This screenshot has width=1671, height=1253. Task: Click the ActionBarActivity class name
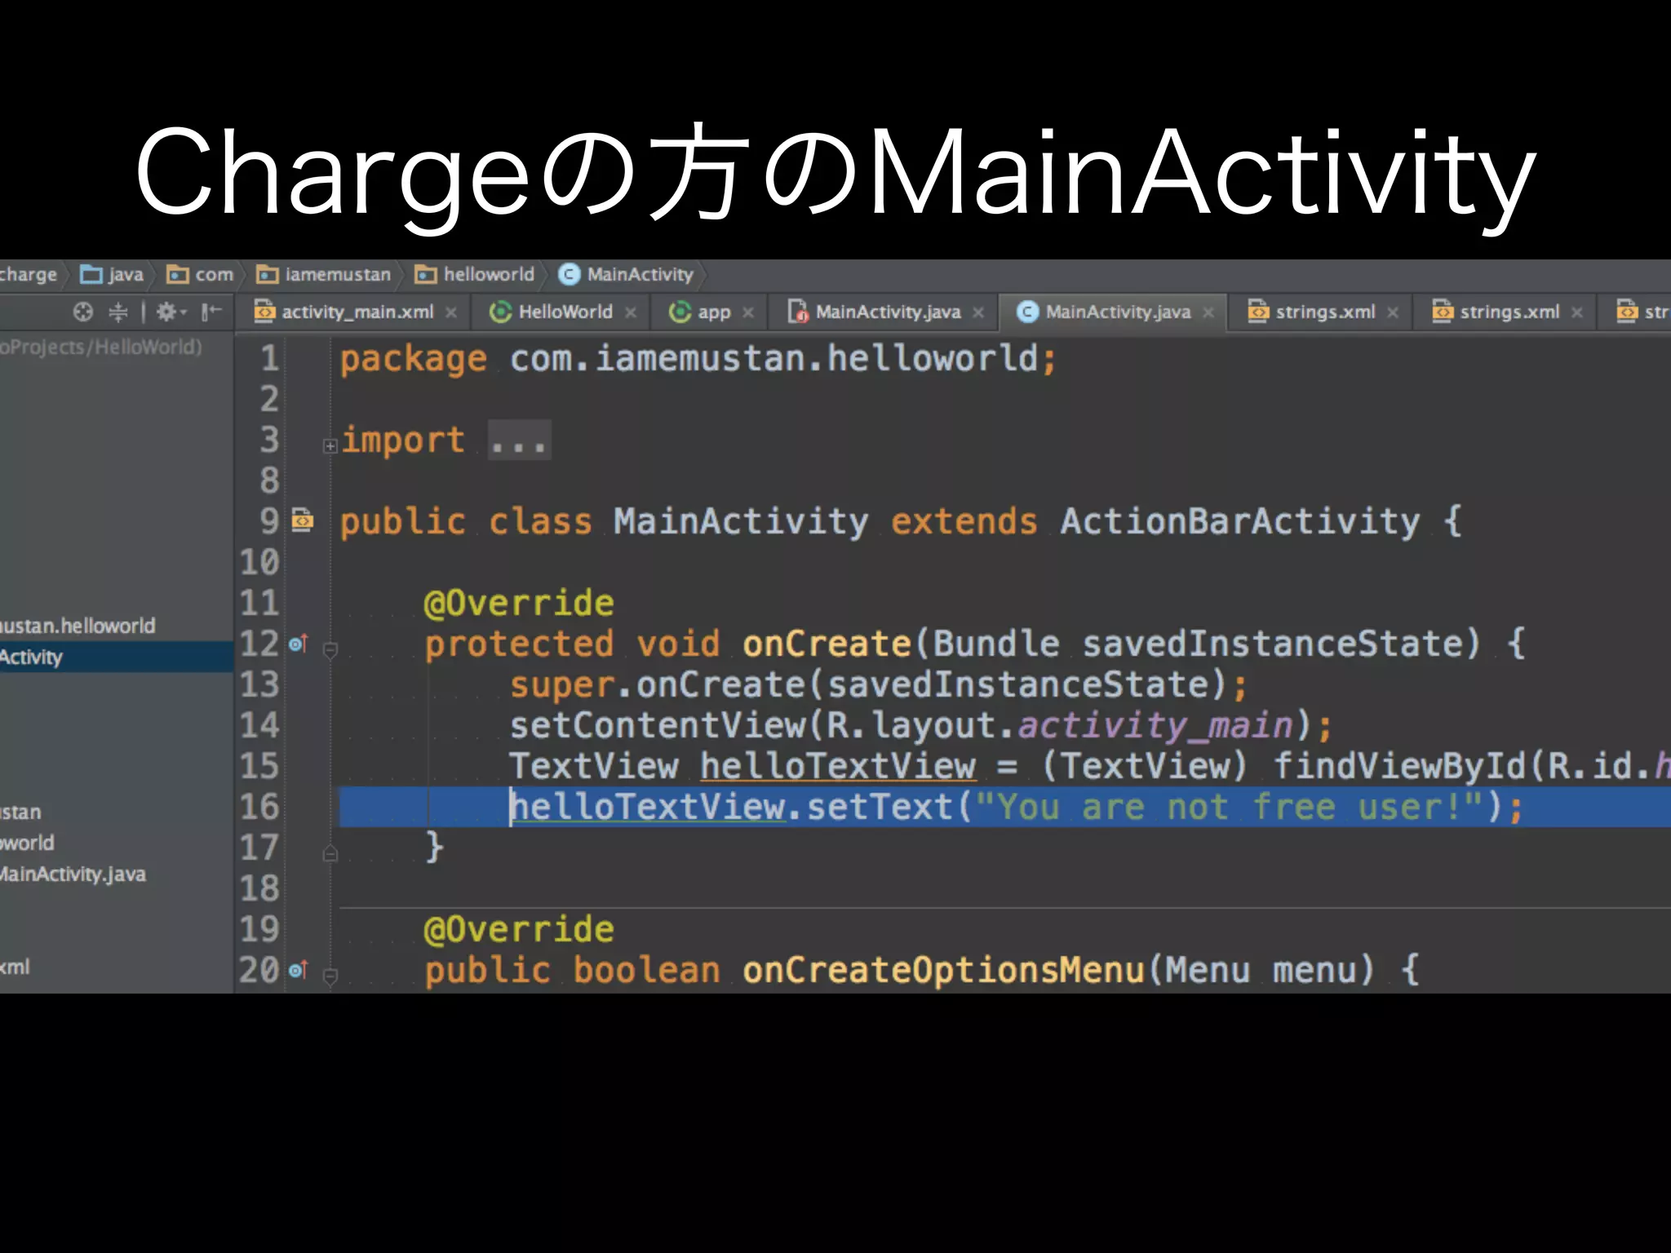point(1240,522)
